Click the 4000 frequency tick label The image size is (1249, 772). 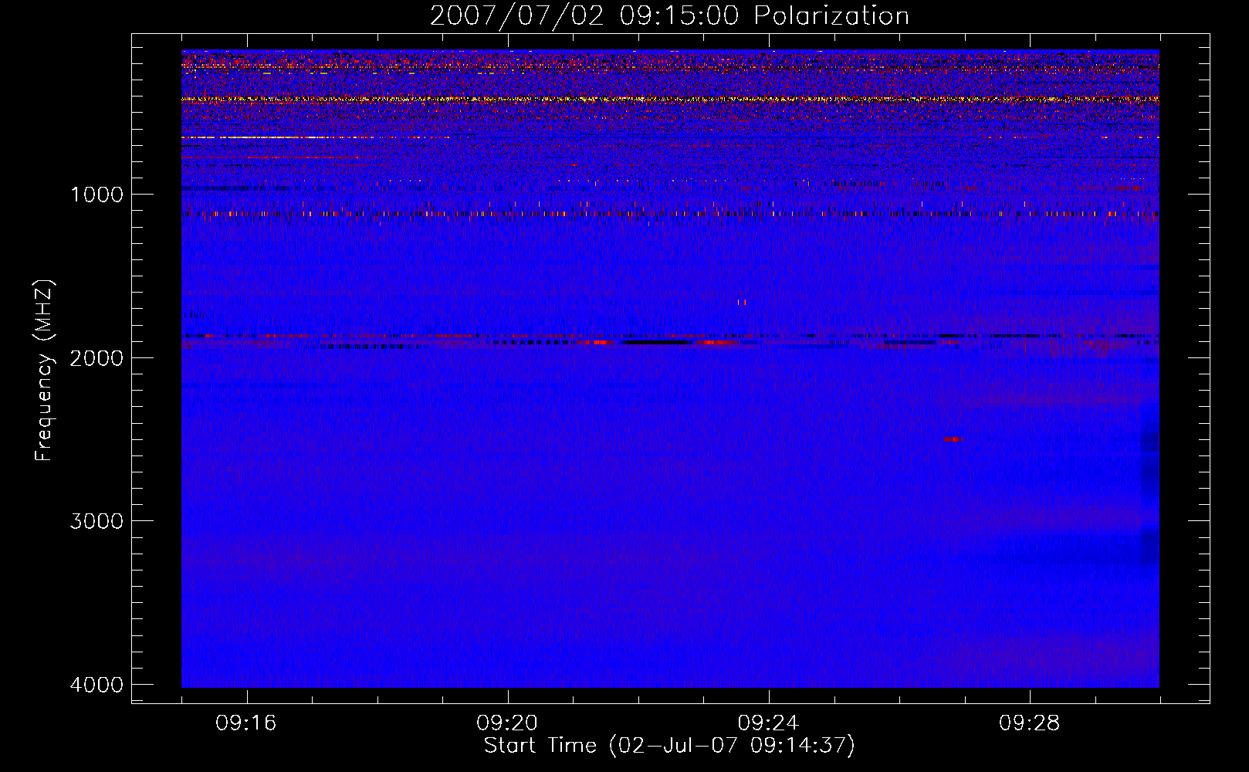pyautogui.click(x=96, y=685)
